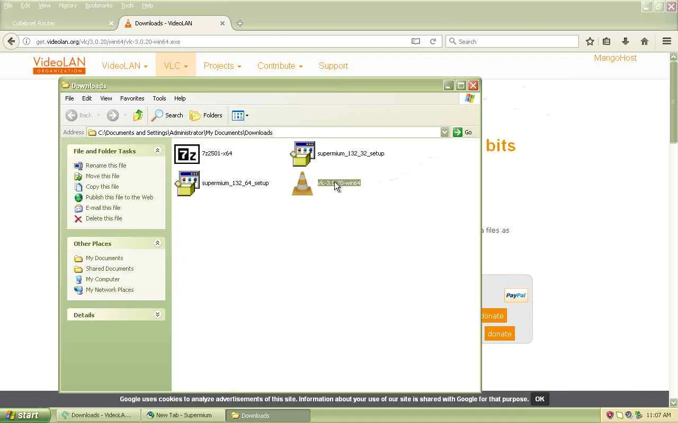The width and height of the screenshot is (678, 423).
Task: Click the MangoHost sponsor link
Action: 615,58
